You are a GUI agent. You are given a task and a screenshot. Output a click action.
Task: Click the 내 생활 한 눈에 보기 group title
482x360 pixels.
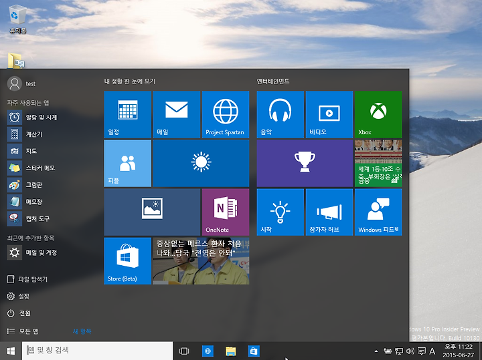tap(130, 81)
